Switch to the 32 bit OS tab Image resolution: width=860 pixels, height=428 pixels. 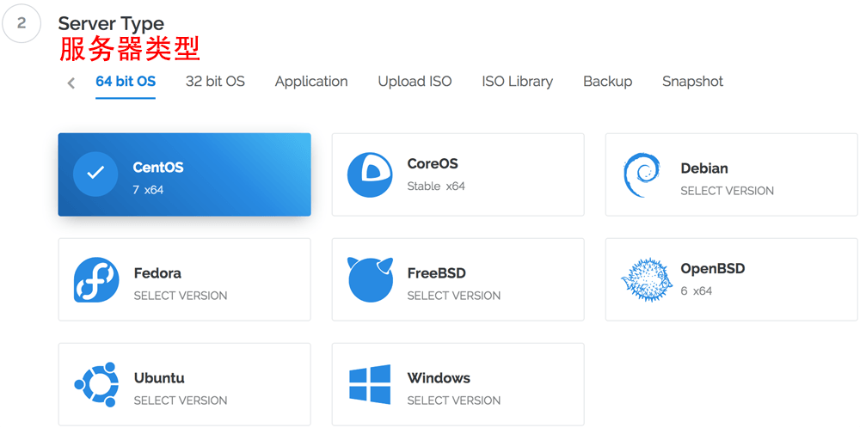pyautogui.click(x=215, y=82)
